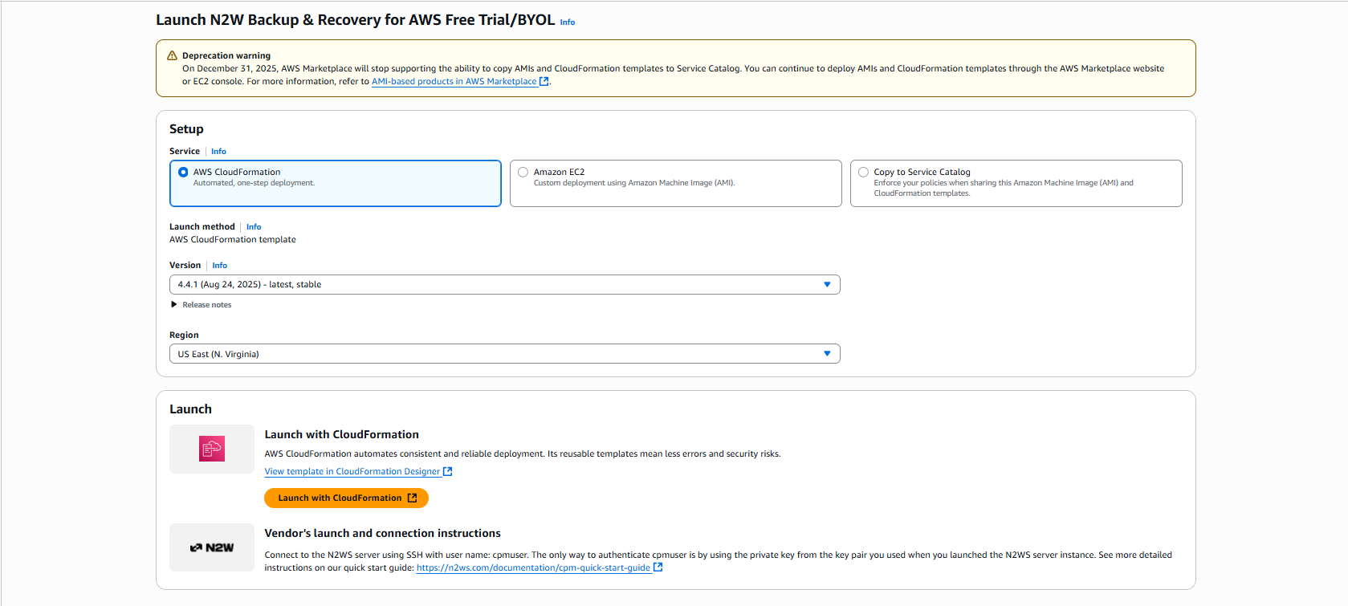This screenshot has width=1348, height=606.
Task: Click external-link icon beside AMI-based products link
Action: (544, 81)
